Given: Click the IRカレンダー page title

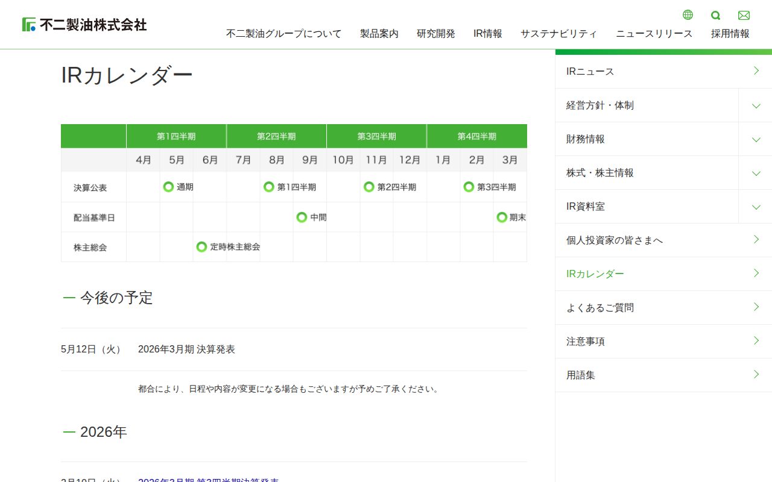Looking at the screenshot, I should pos(127,75).
